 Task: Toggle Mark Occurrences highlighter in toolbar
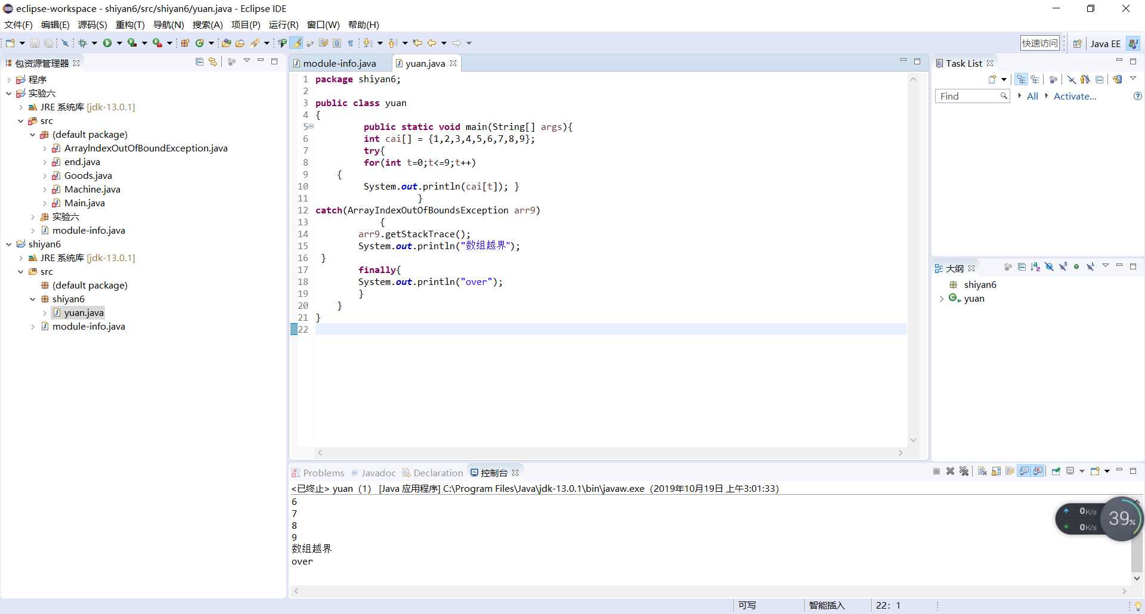[296, 43]
